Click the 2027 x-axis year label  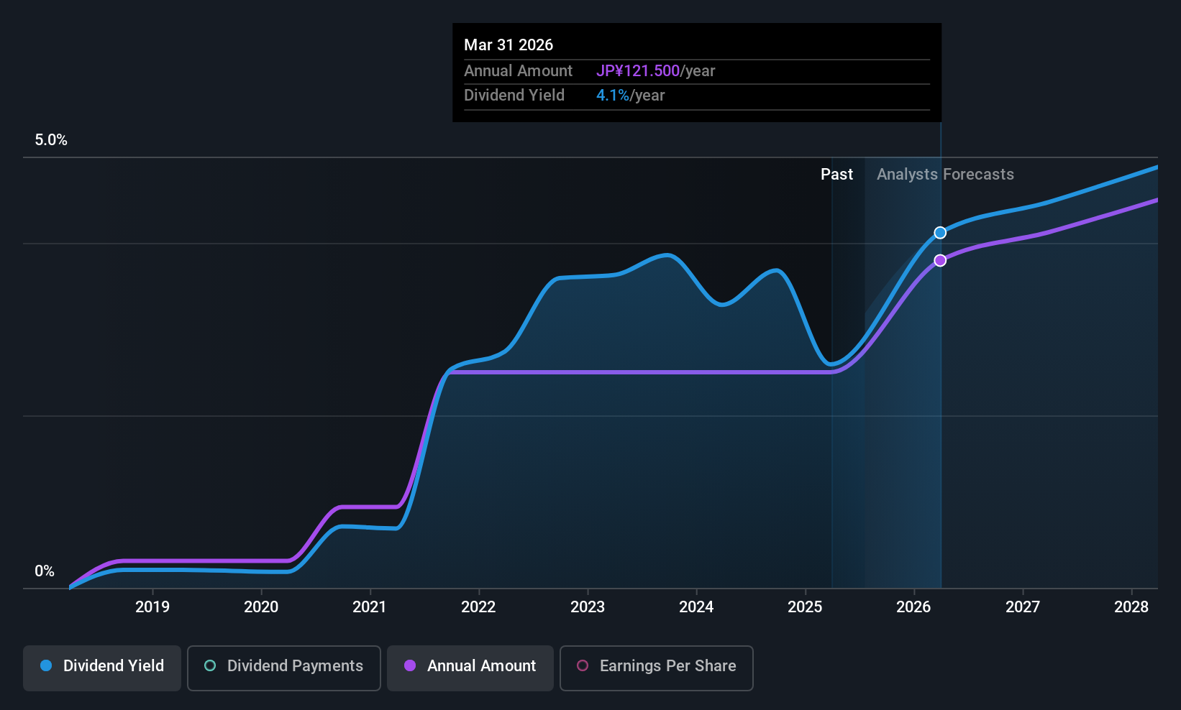(x=1023, y=607)
